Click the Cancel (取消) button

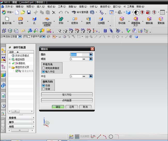tap(85, 107)
